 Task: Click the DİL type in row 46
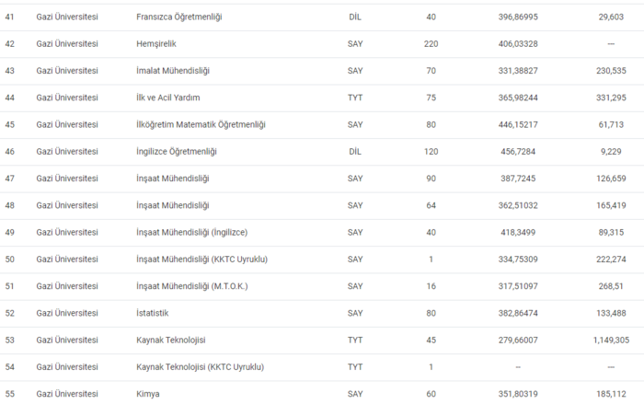point(355,152)
